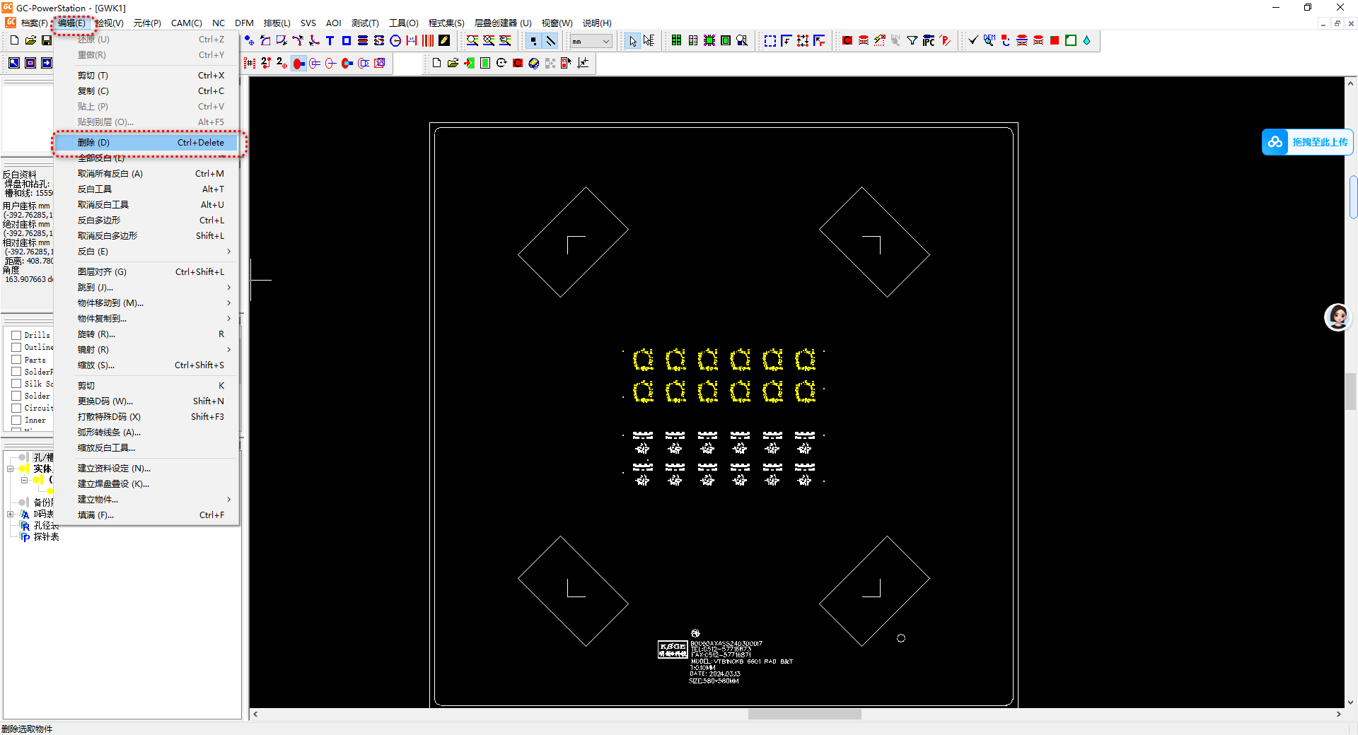Select 孔径表 in the tree
1358x735 pixels.
[x=46, y=526]
